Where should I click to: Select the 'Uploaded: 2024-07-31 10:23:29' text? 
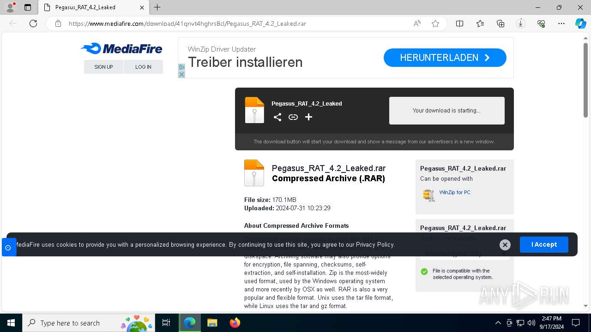point(287,208)
